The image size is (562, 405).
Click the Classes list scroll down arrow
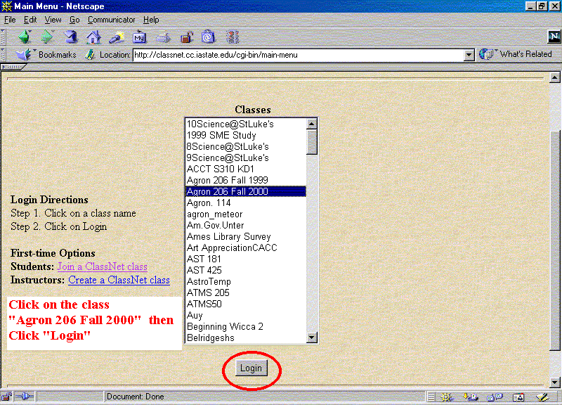tap(312, 337)
